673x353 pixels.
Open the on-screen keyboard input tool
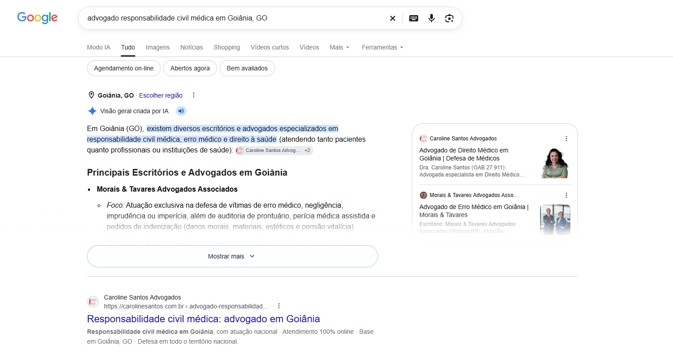pos(414,18)
